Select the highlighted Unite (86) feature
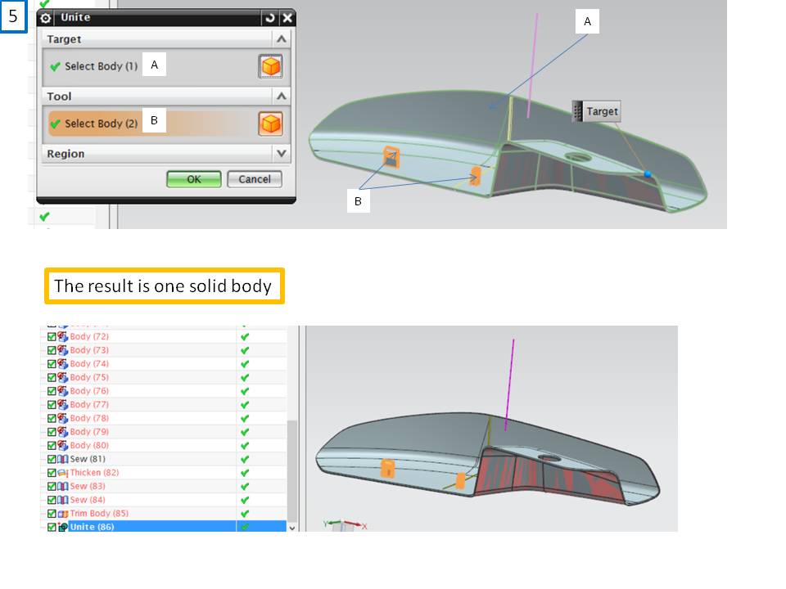The height and width of the screenshot is (589, 786). (93, 527)
